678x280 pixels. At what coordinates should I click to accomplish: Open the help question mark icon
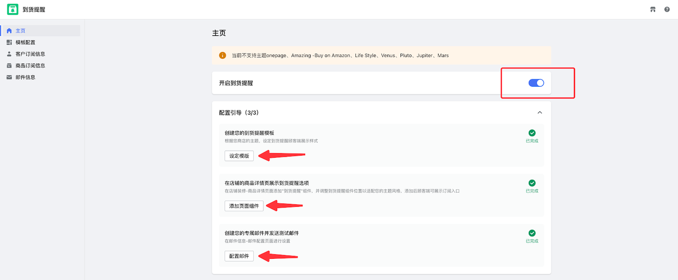667,10
